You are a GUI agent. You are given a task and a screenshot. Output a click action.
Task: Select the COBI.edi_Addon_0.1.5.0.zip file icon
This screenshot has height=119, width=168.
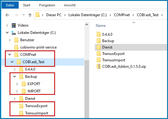(99, 66)
